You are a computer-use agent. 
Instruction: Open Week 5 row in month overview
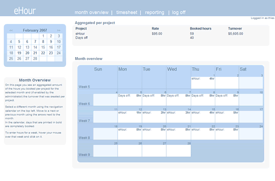click(84, 87)
